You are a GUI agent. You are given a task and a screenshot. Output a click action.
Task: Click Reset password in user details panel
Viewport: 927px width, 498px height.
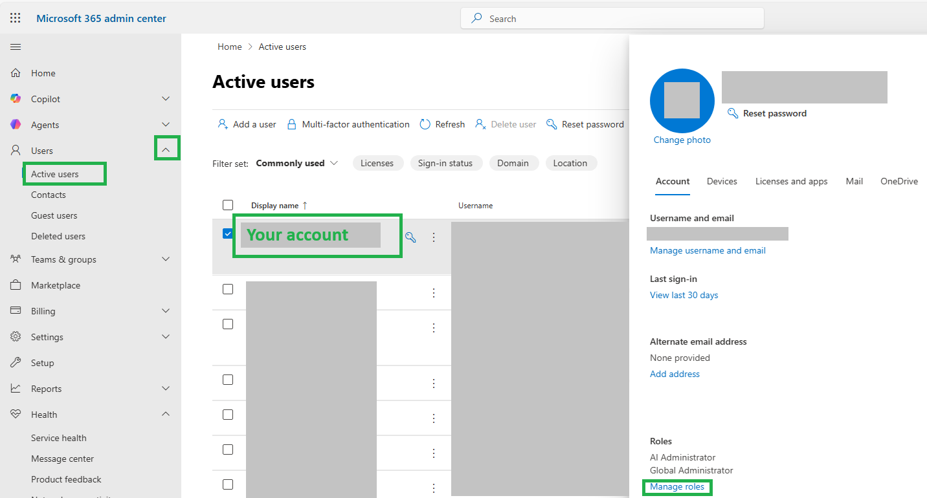767,113
